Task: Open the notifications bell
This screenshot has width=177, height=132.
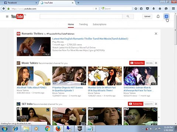Action: click(158, 16)
